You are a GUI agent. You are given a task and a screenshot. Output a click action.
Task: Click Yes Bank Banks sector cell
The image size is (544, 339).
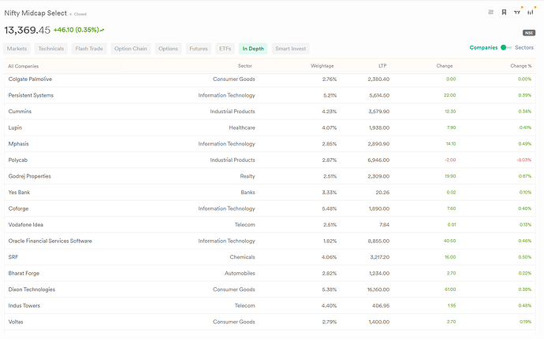(248, 192)
